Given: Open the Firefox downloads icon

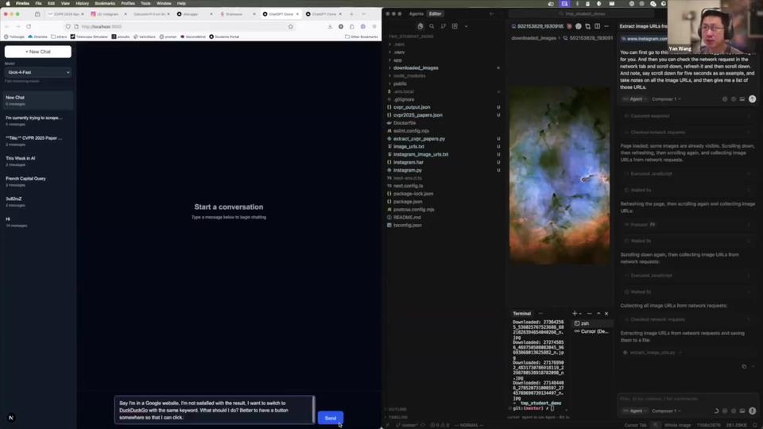Looking at the screenshot, I should [x=330, y=27].
